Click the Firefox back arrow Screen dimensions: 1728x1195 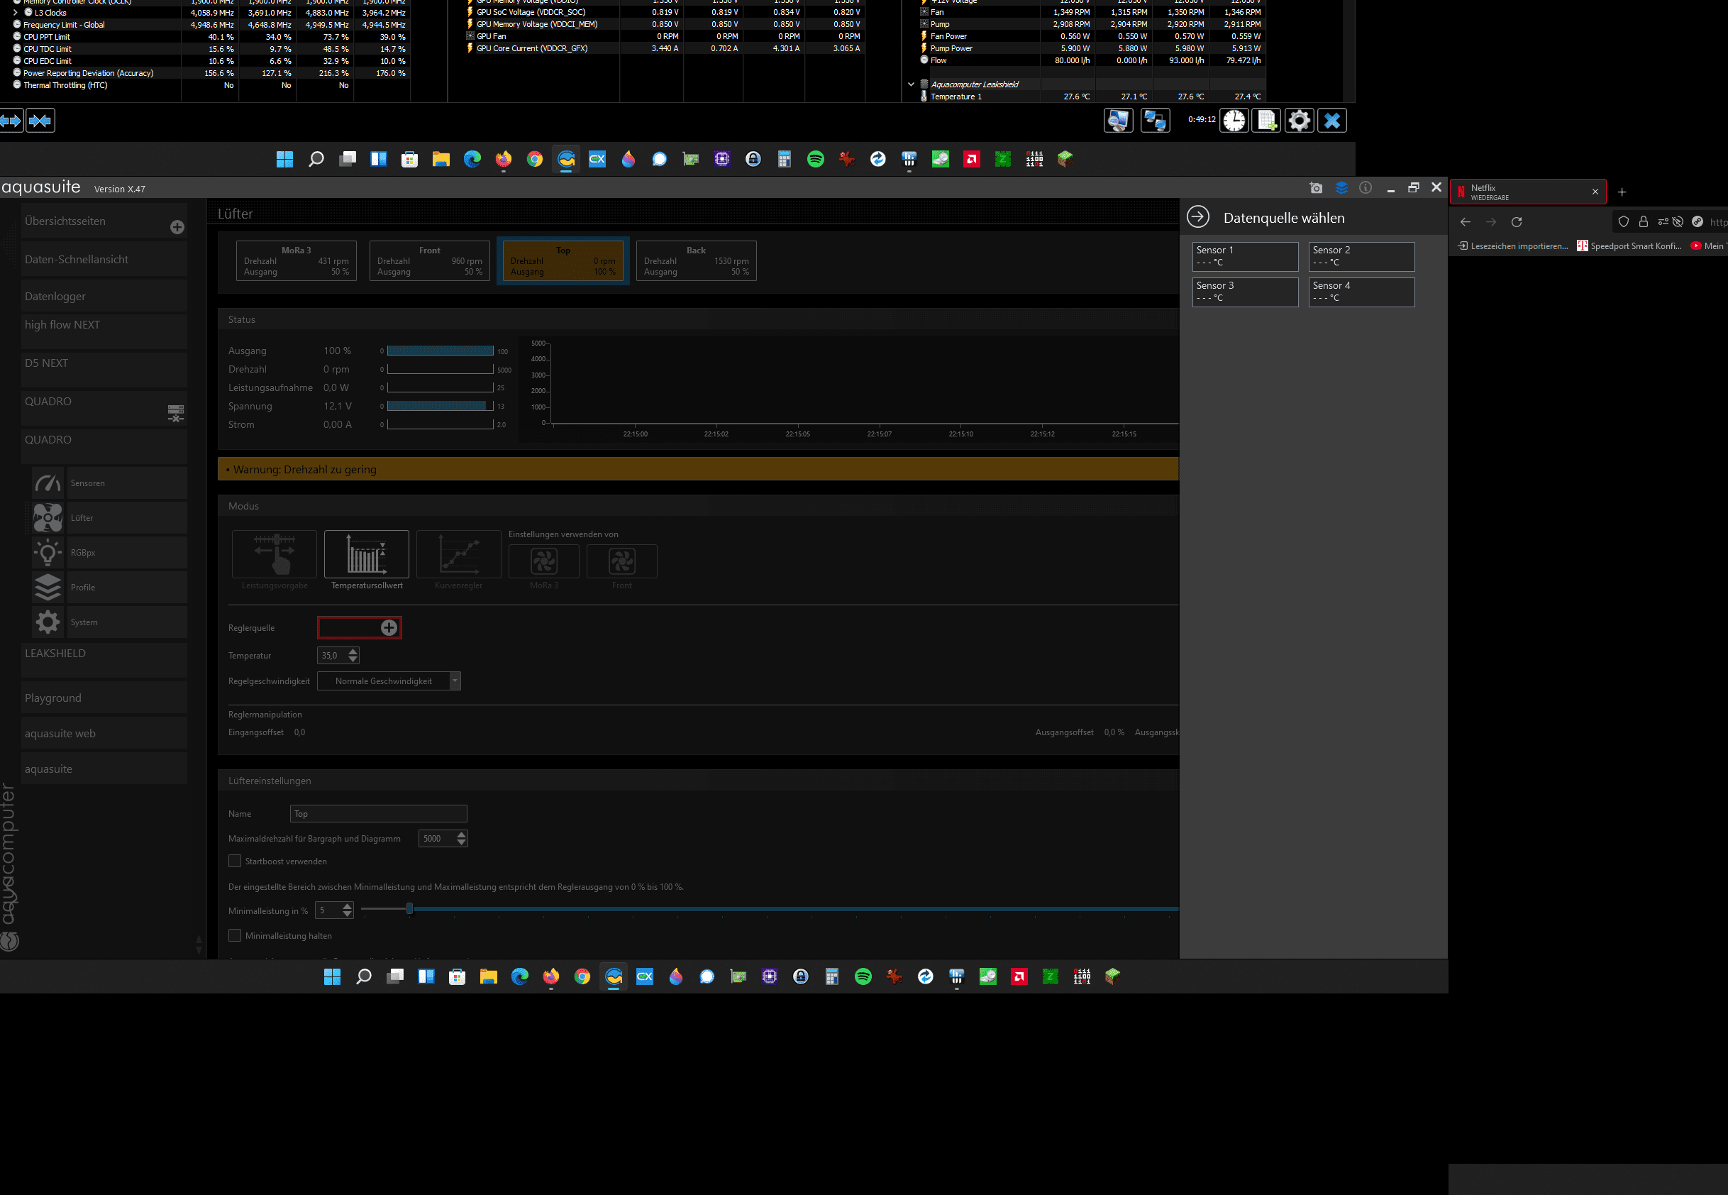[x=1466, y=221]
